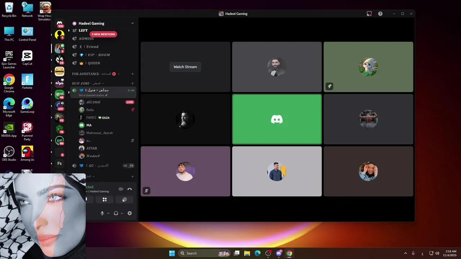Open taskbar volume speaker icon
461x259 pixels.
[x=437, y=253]
